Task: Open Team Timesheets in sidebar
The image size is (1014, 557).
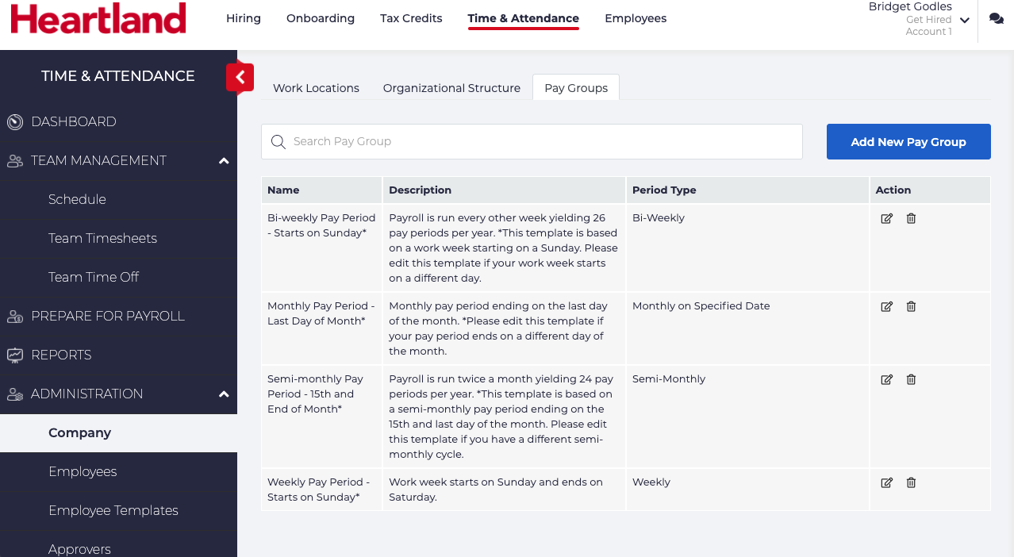Action: [x=102, y=238]
